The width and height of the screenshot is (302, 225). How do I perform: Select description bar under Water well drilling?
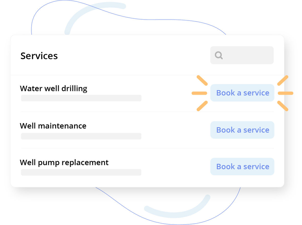click(81, 98)
